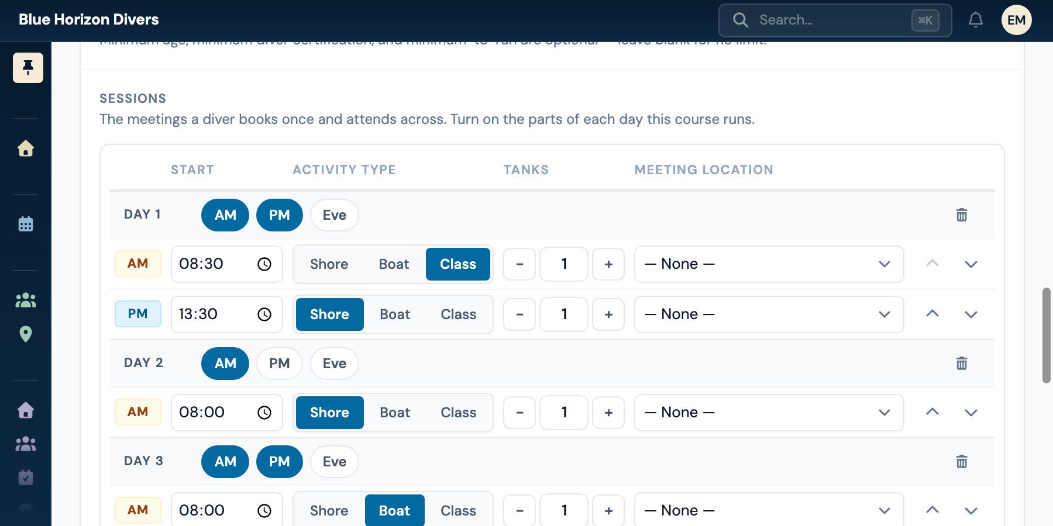Open the map pin location icon
This screenshot has width=1053, height=526.
tap(26, 334)
